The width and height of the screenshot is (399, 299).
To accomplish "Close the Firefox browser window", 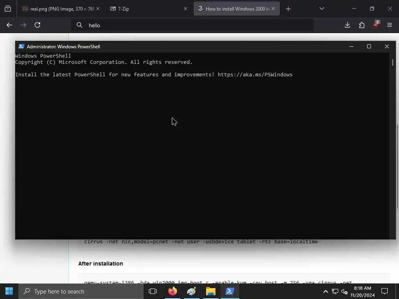I will [390, 9].
